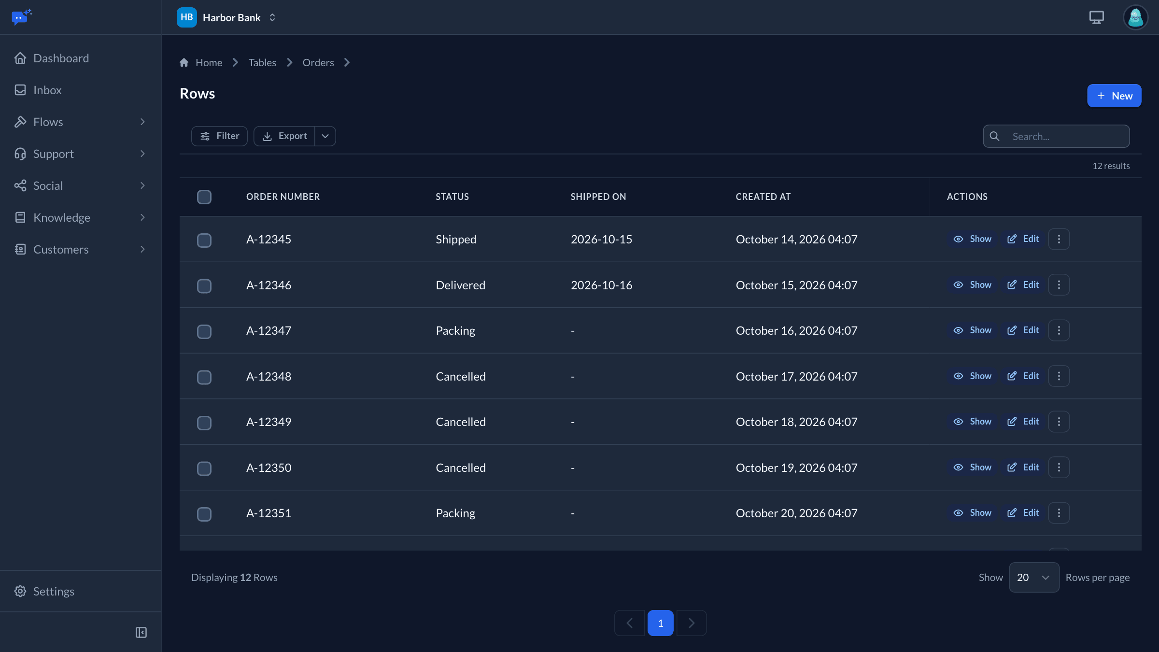Viewport: 1159px width, 652px height.
Task: Select the checkbox for order A-12345
Action: pos(204,241)
